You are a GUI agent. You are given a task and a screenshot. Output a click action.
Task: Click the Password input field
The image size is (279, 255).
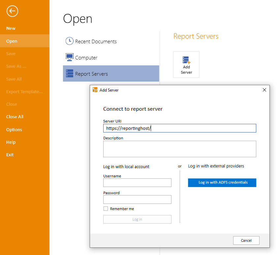(137, 200)
